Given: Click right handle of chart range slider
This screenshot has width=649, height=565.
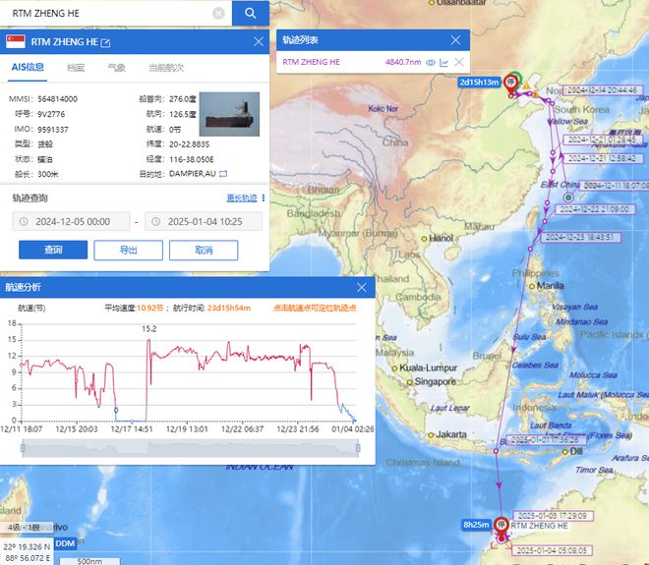Looking at the screenshot, I should (x=358, y=448).
